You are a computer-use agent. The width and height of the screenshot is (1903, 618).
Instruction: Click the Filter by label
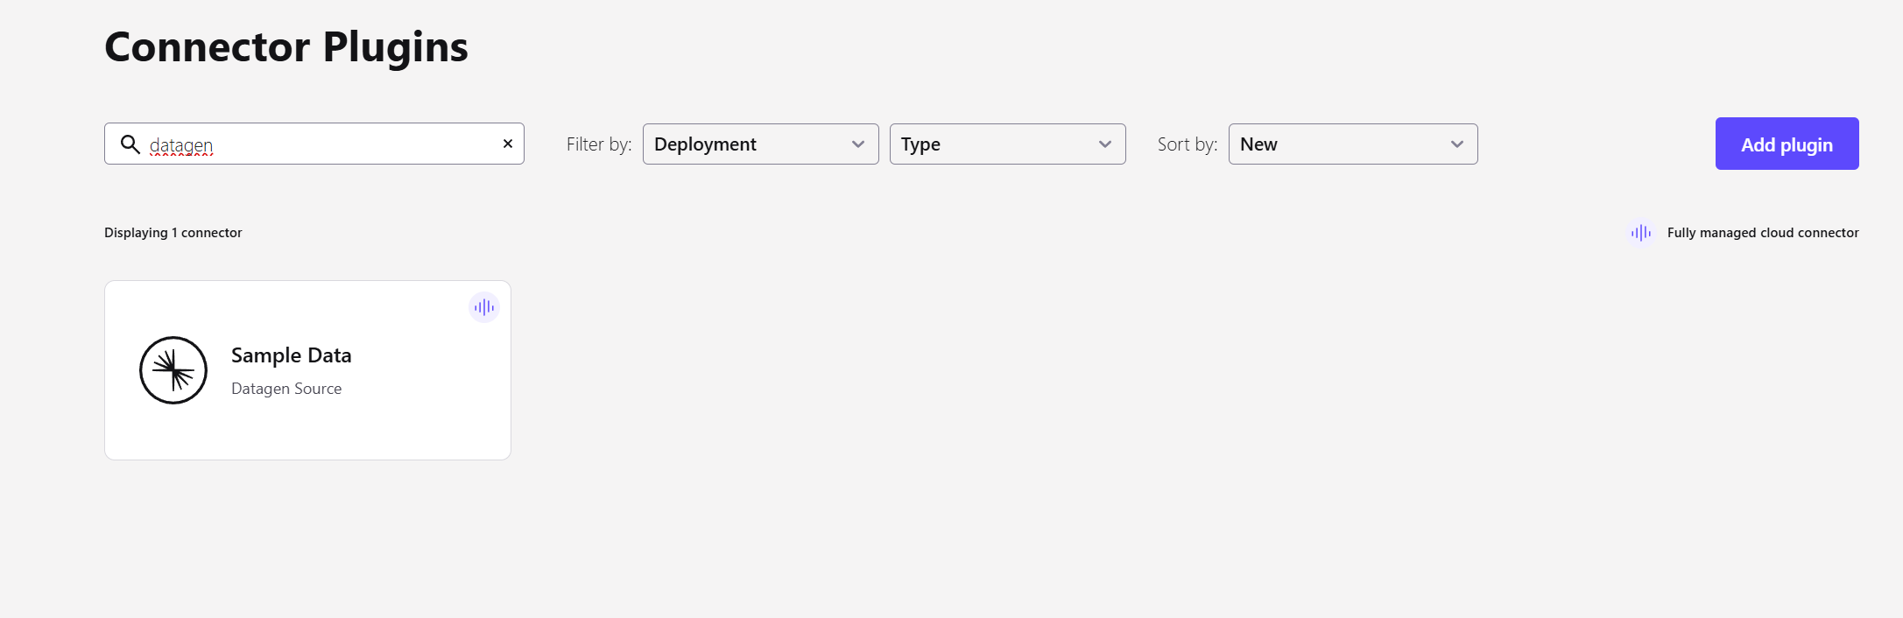coord(599,144)
